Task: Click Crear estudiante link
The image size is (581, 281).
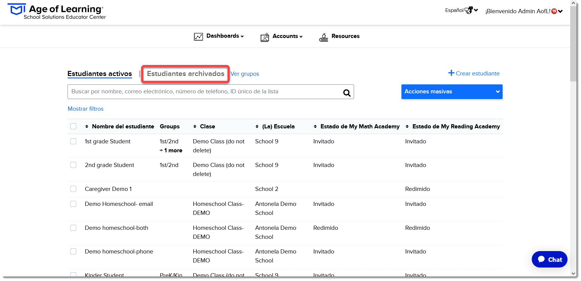Action: point(477,73)
